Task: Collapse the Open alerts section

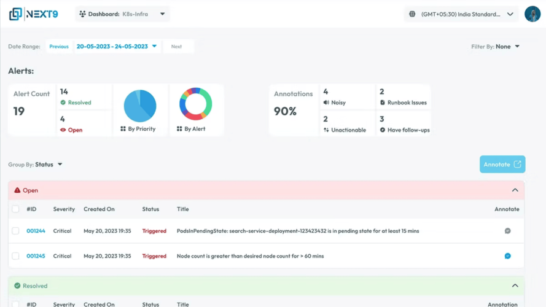Action: (x=515, y=190)
